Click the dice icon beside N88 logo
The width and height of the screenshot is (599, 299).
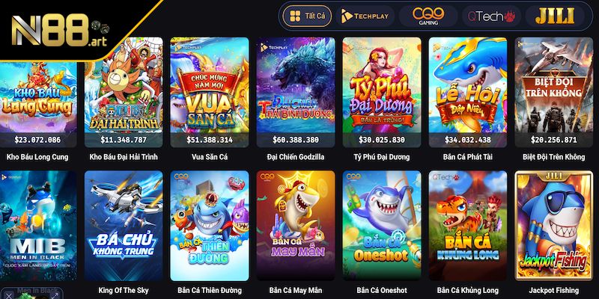(x=100, y=27)
